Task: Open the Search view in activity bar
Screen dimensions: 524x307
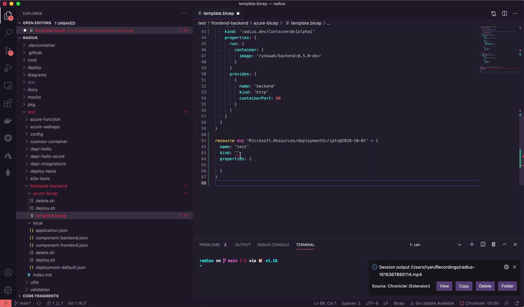Action: tap(8, 33)
